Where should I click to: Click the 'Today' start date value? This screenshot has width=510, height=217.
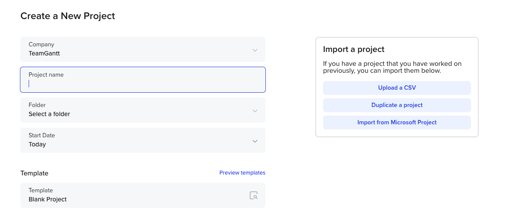tap(37, 145)
